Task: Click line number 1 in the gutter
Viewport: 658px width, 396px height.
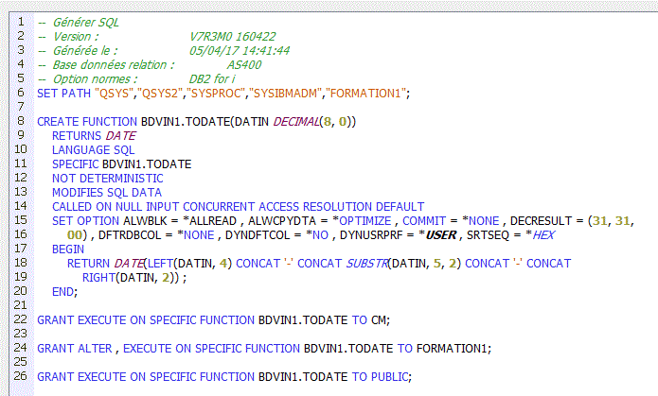Action: pos(21,22)
